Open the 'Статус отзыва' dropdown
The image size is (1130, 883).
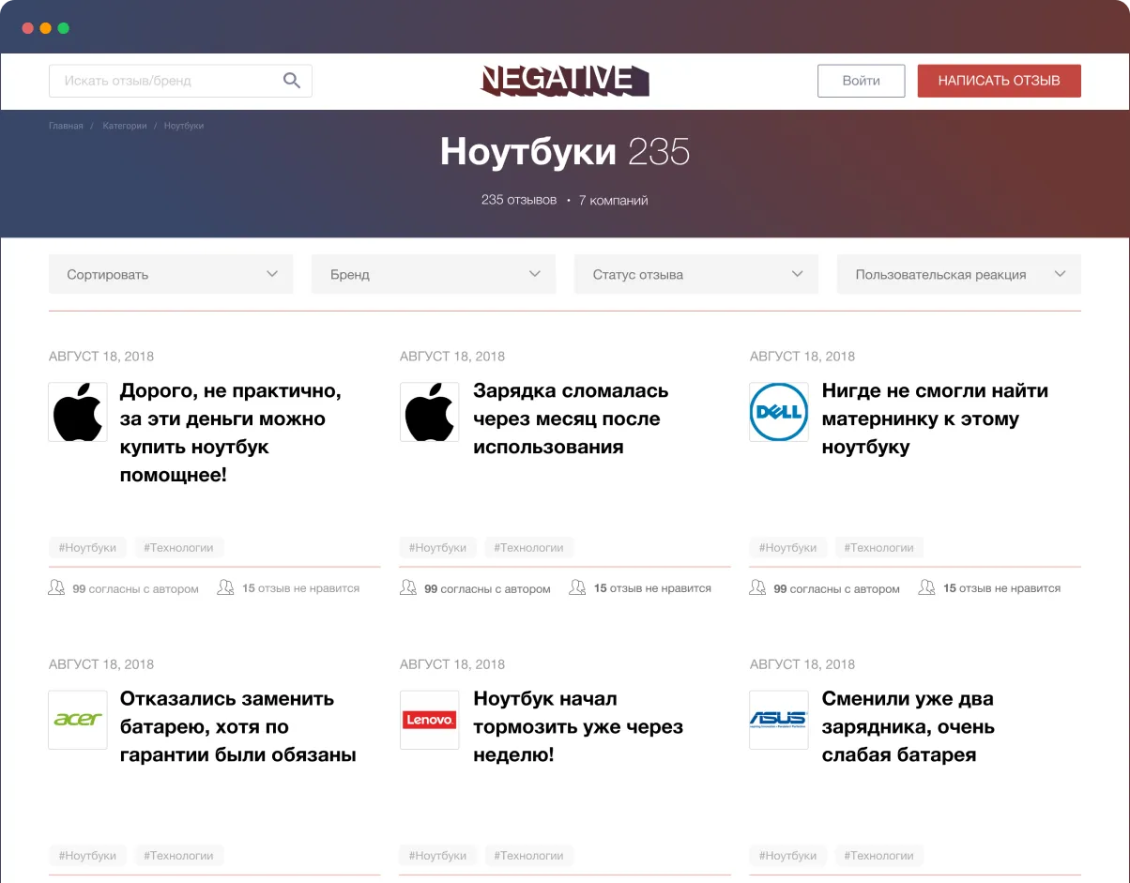(696, 274)
